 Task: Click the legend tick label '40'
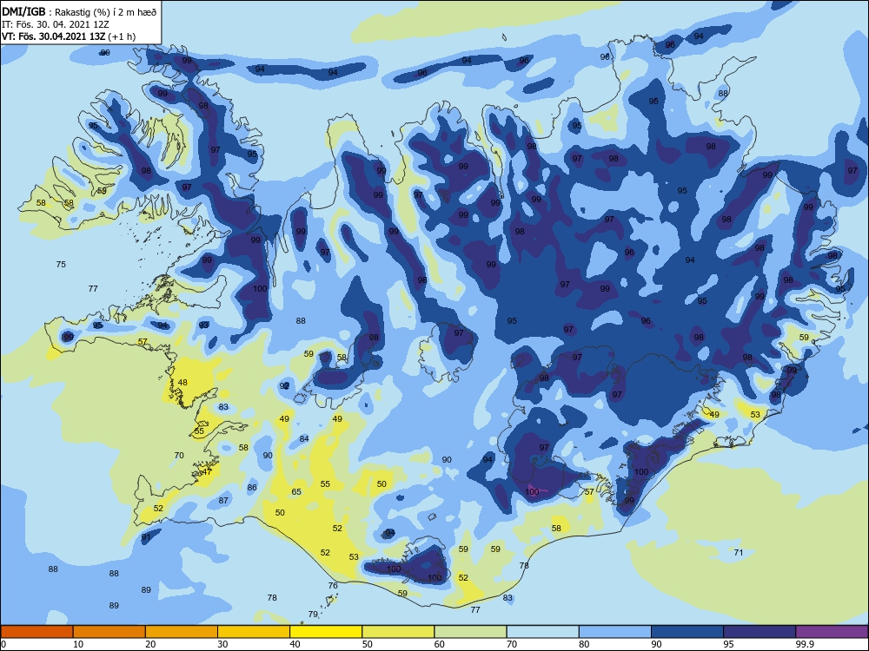pos(295,644)
